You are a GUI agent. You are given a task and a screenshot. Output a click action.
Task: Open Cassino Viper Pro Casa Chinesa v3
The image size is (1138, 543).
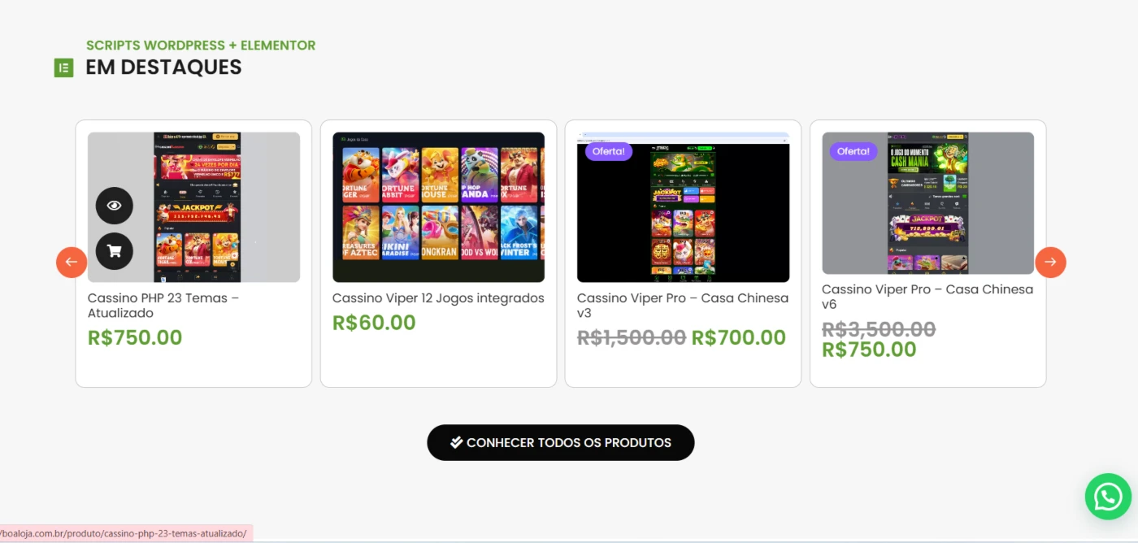683,306
